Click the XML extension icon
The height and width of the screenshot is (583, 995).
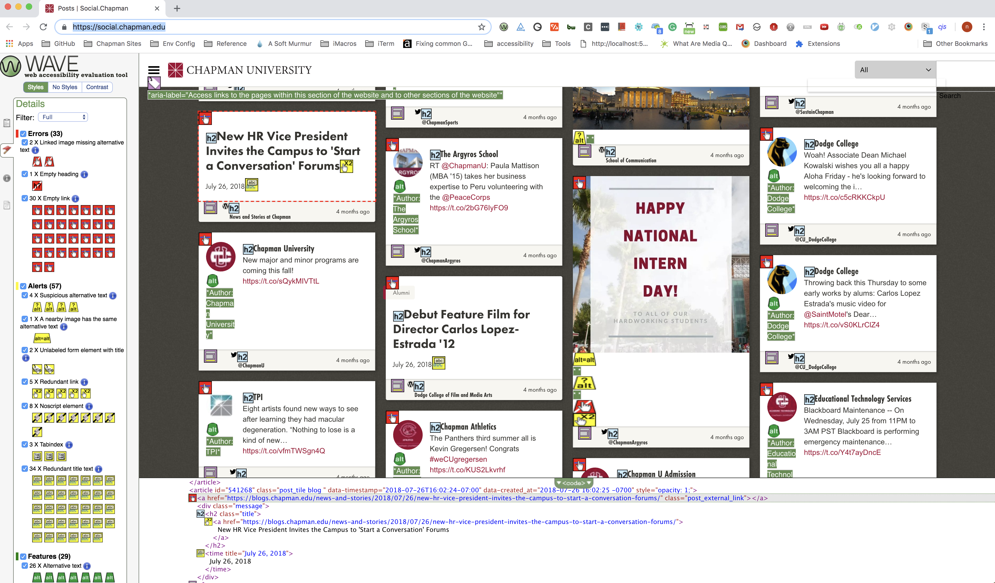point(807,27)
